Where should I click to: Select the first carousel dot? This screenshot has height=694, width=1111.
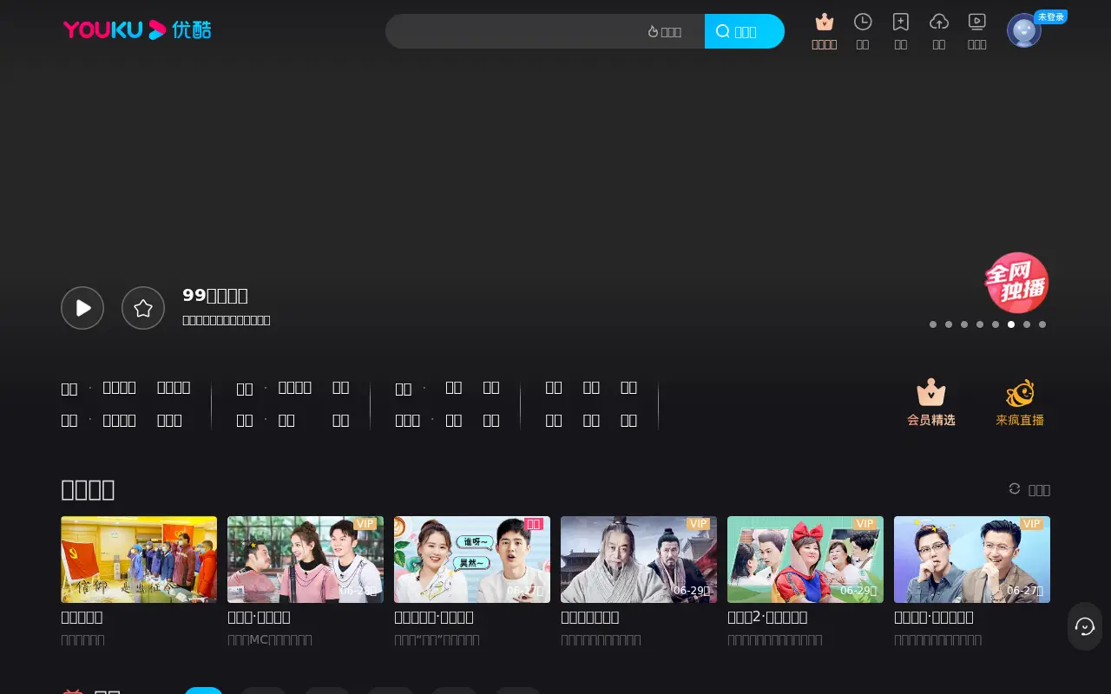[x=933, y=324]
